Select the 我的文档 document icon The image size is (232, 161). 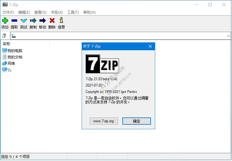tap(5, 57)
